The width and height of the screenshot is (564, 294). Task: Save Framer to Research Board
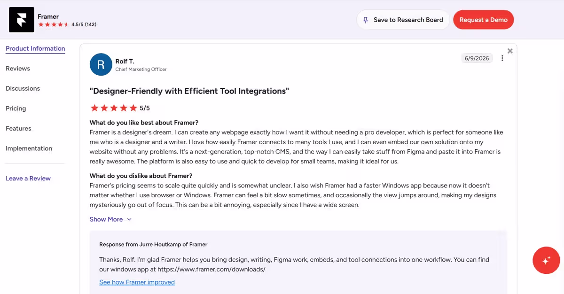point(403,20)
